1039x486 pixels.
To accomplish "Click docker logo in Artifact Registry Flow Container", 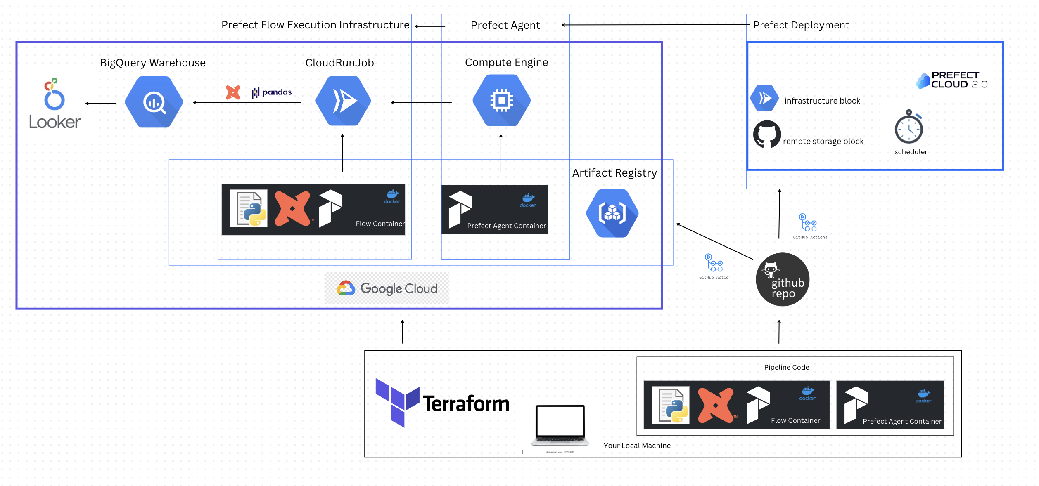I will click(x=392, y=197).
